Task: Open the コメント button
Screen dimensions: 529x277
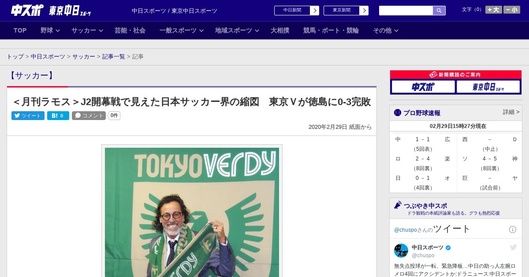Action: click(89, 116)
